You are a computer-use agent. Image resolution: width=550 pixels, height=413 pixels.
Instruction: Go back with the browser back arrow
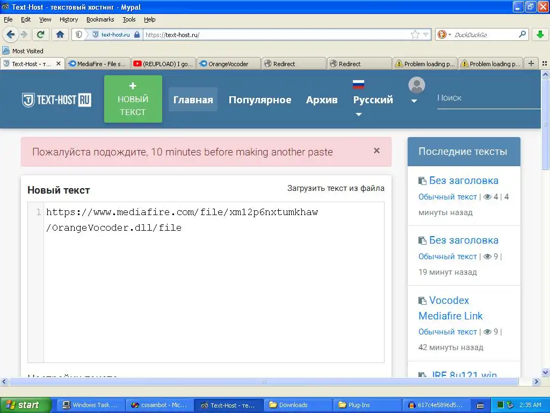click(x=10, y=34)
